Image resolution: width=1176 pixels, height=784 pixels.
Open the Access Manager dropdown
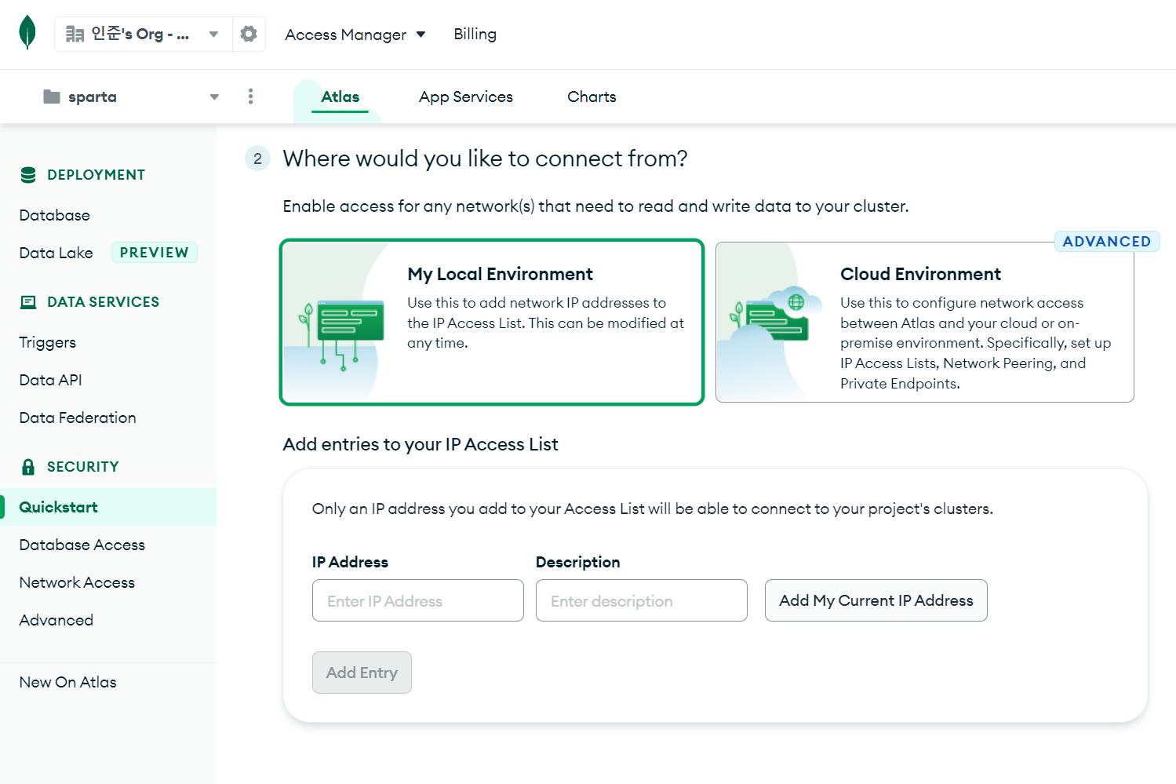(x=355, y=35)
